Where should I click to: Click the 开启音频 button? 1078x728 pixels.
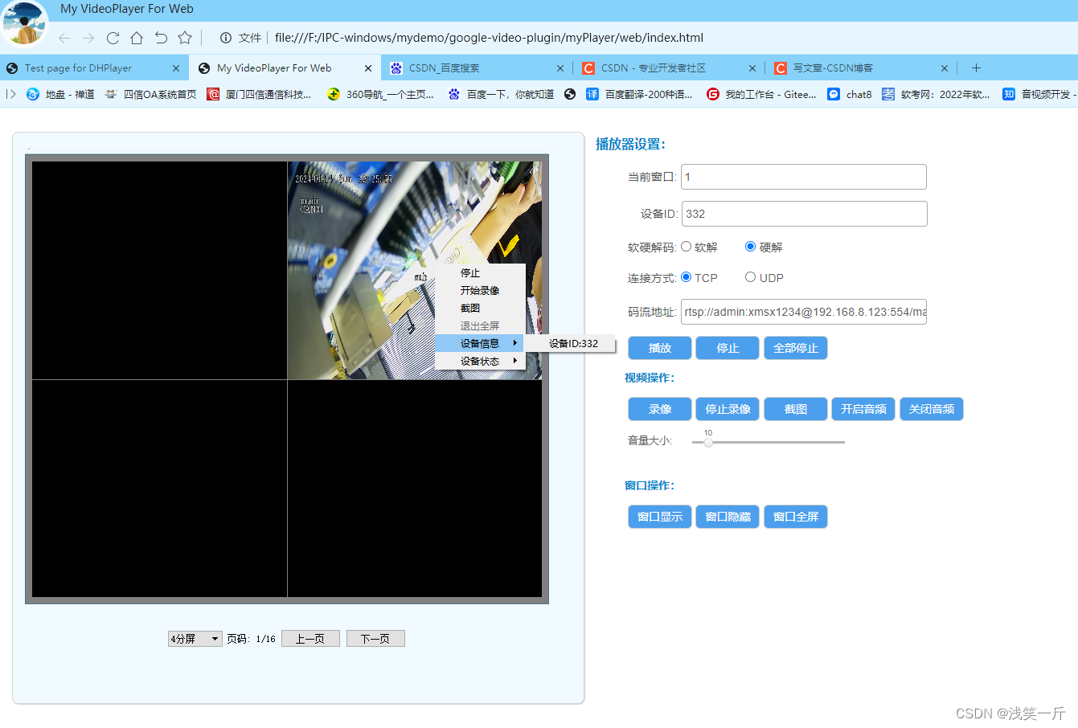click(863, 409)
